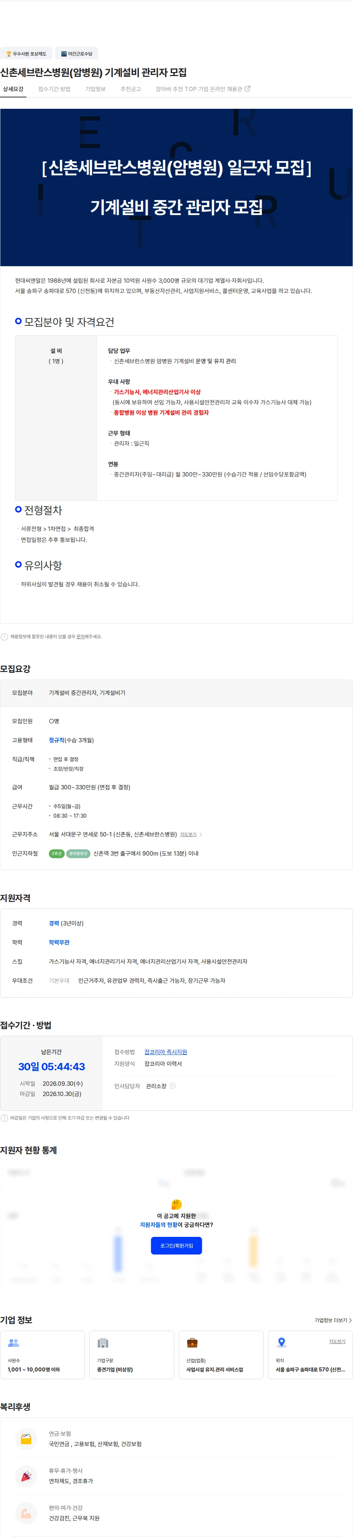Open the 기업정보 tab
This screenshot has height=1538, width=353.
click(96, 89)
